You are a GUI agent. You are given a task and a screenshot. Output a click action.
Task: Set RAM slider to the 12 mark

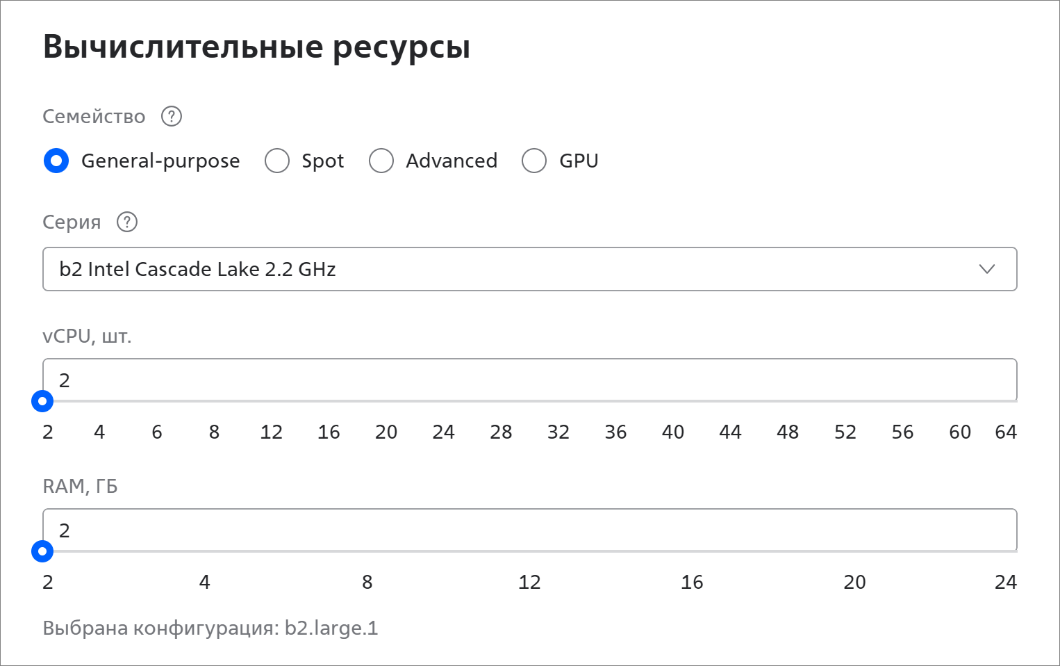coord(529,551)
